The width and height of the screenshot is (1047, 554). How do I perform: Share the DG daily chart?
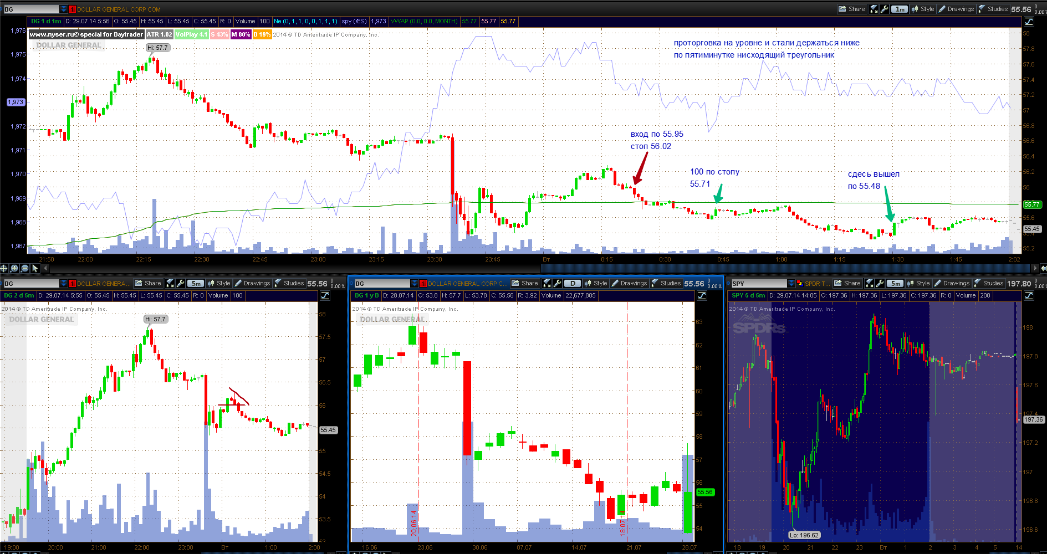point(525,283)
